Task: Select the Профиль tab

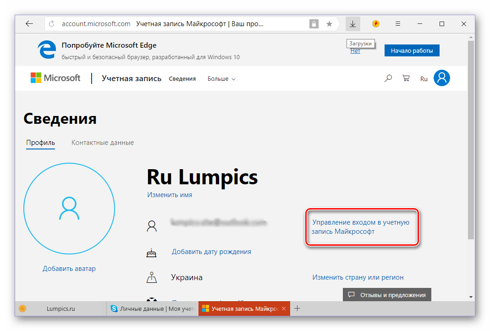Action: [40, 143]
